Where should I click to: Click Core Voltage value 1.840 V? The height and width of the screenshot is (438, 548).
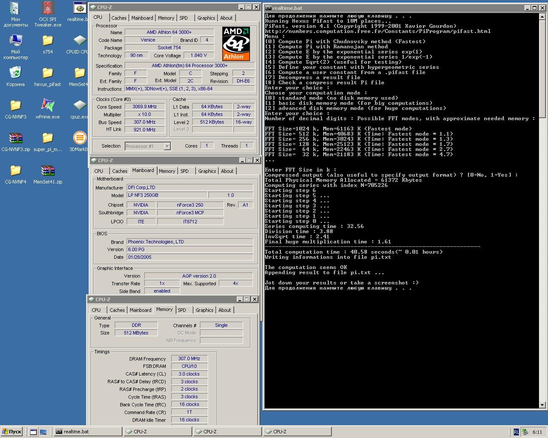(x=199, y=55)
